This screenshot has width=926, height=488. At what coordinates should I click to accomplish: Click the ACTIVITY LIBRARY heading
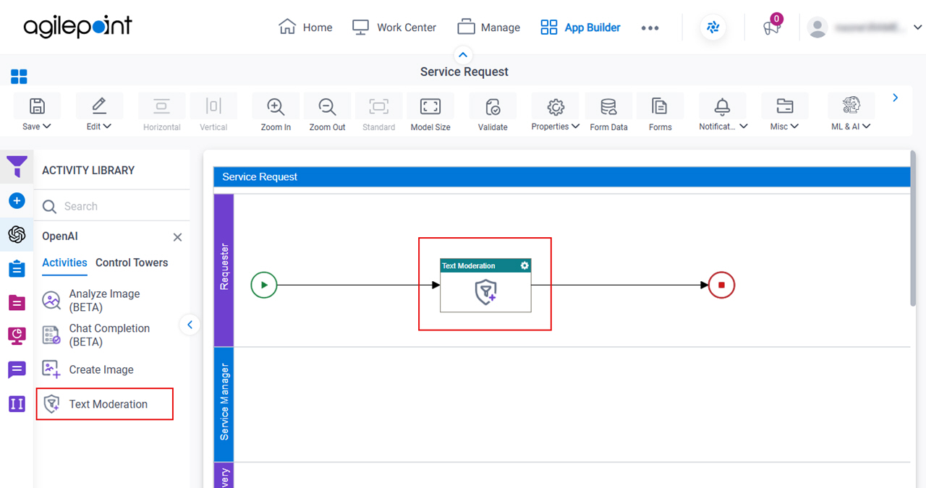[88, 171]
